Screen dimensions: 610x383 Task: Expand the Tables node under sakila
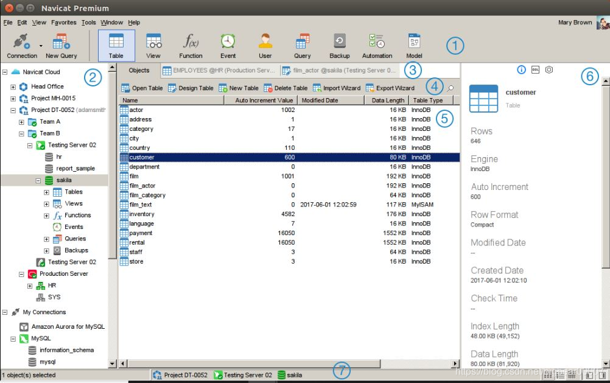click(46, 192)
